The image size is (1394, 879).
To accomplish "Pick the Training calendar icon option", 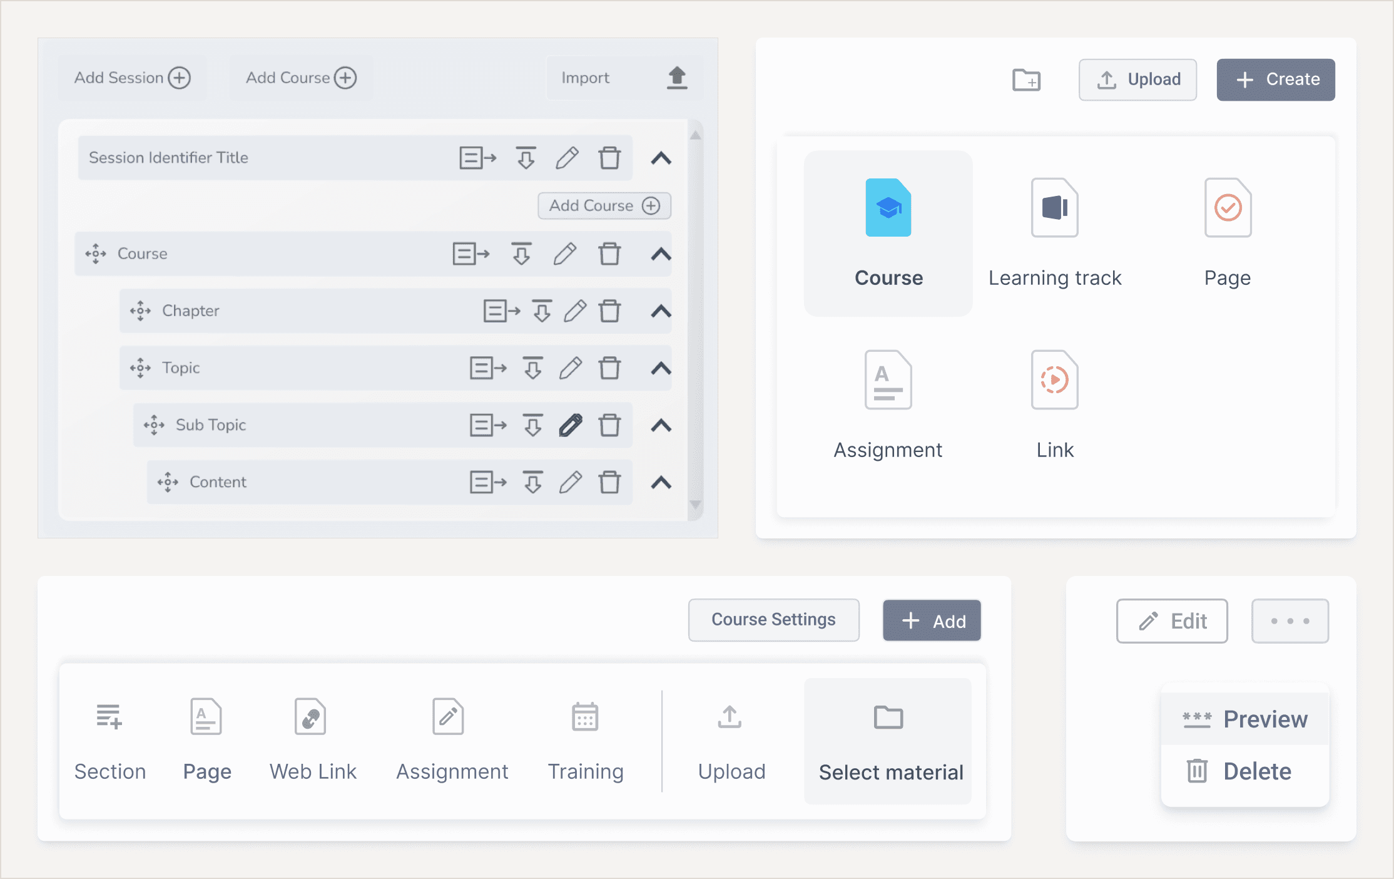I will click(x=585, y=717).
